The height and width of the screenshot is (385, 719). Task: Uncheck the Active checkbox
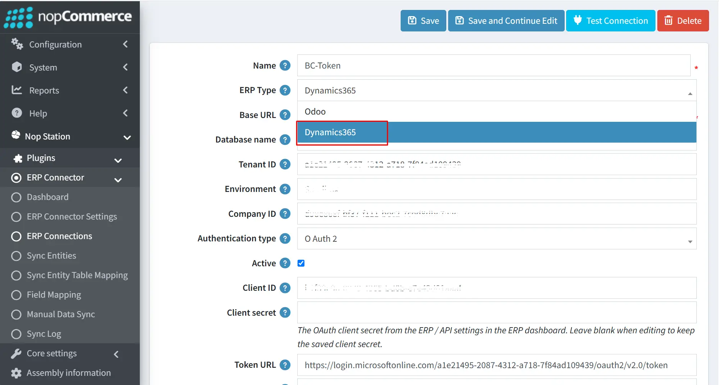point(301,263)
